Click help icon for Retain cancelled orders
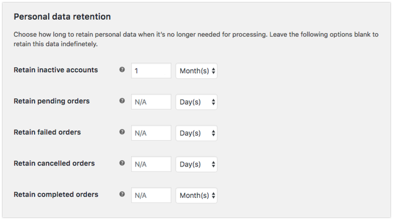The height and width of the screenshot is (220, 393). tap(122, 163)
